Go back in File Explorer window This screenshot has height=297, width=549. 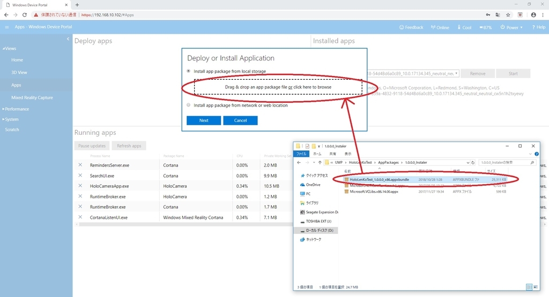[x=299, y=163]
